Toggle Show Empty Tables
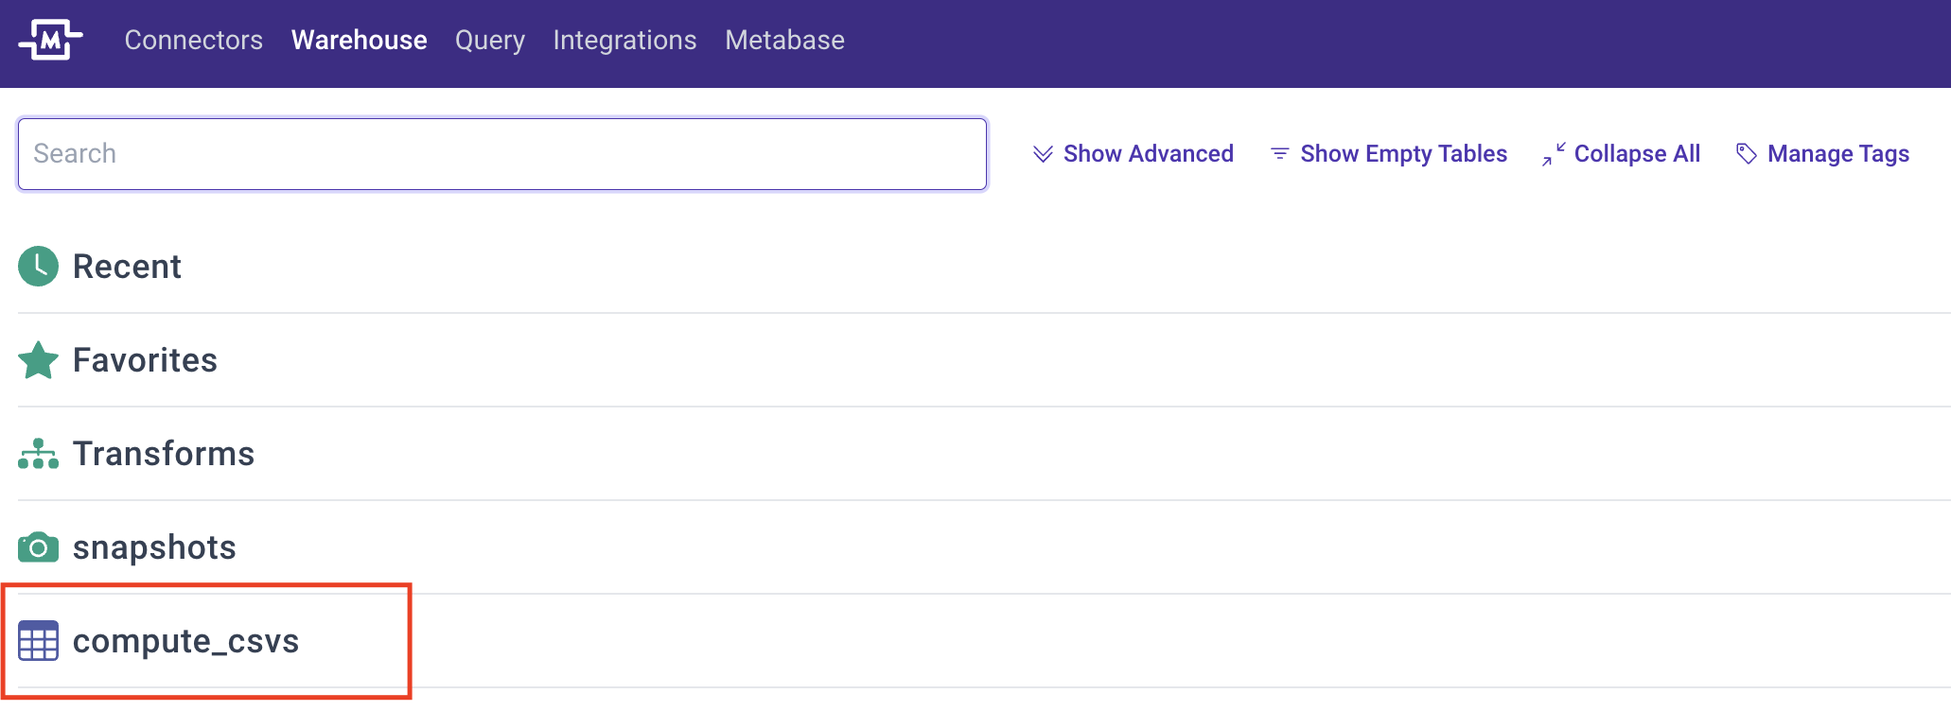 tap(1404, 153)
